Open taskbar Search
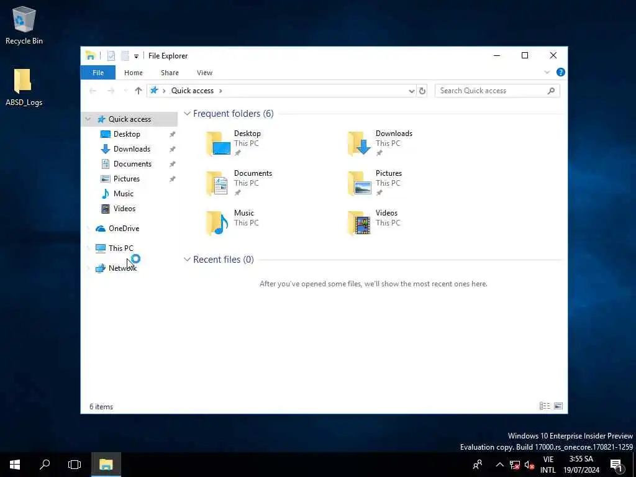Image resolution: width=636 pixels, height=477 pixels. click(x=45, y=465)
